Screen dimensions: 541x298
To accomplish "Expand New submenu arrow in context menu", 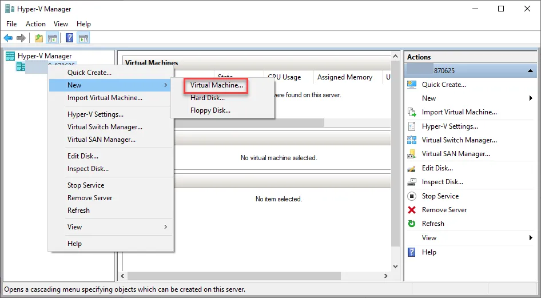I will pos(166,85).
